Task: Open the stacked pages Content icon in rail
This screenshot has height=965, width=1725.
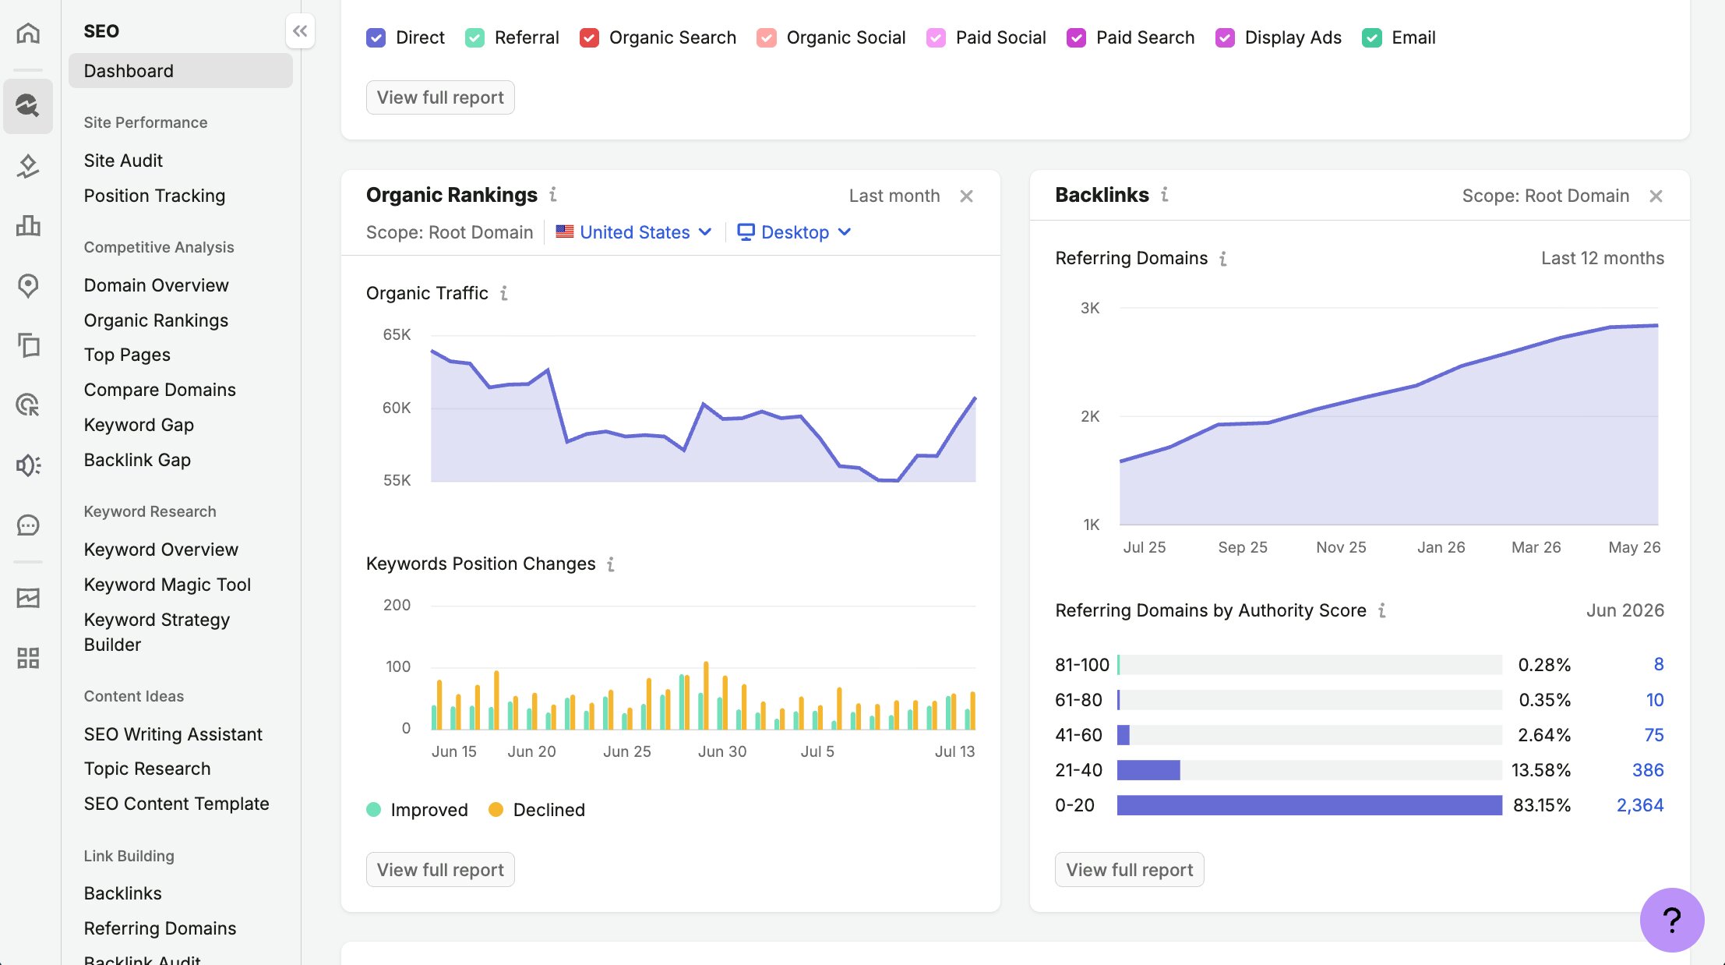Action: [x=28, y=345]
